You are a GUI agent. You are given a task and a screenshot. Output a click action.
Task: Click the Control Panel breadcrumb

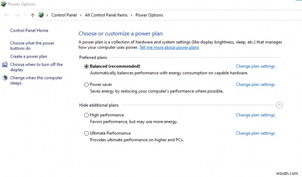pos(64,15)
